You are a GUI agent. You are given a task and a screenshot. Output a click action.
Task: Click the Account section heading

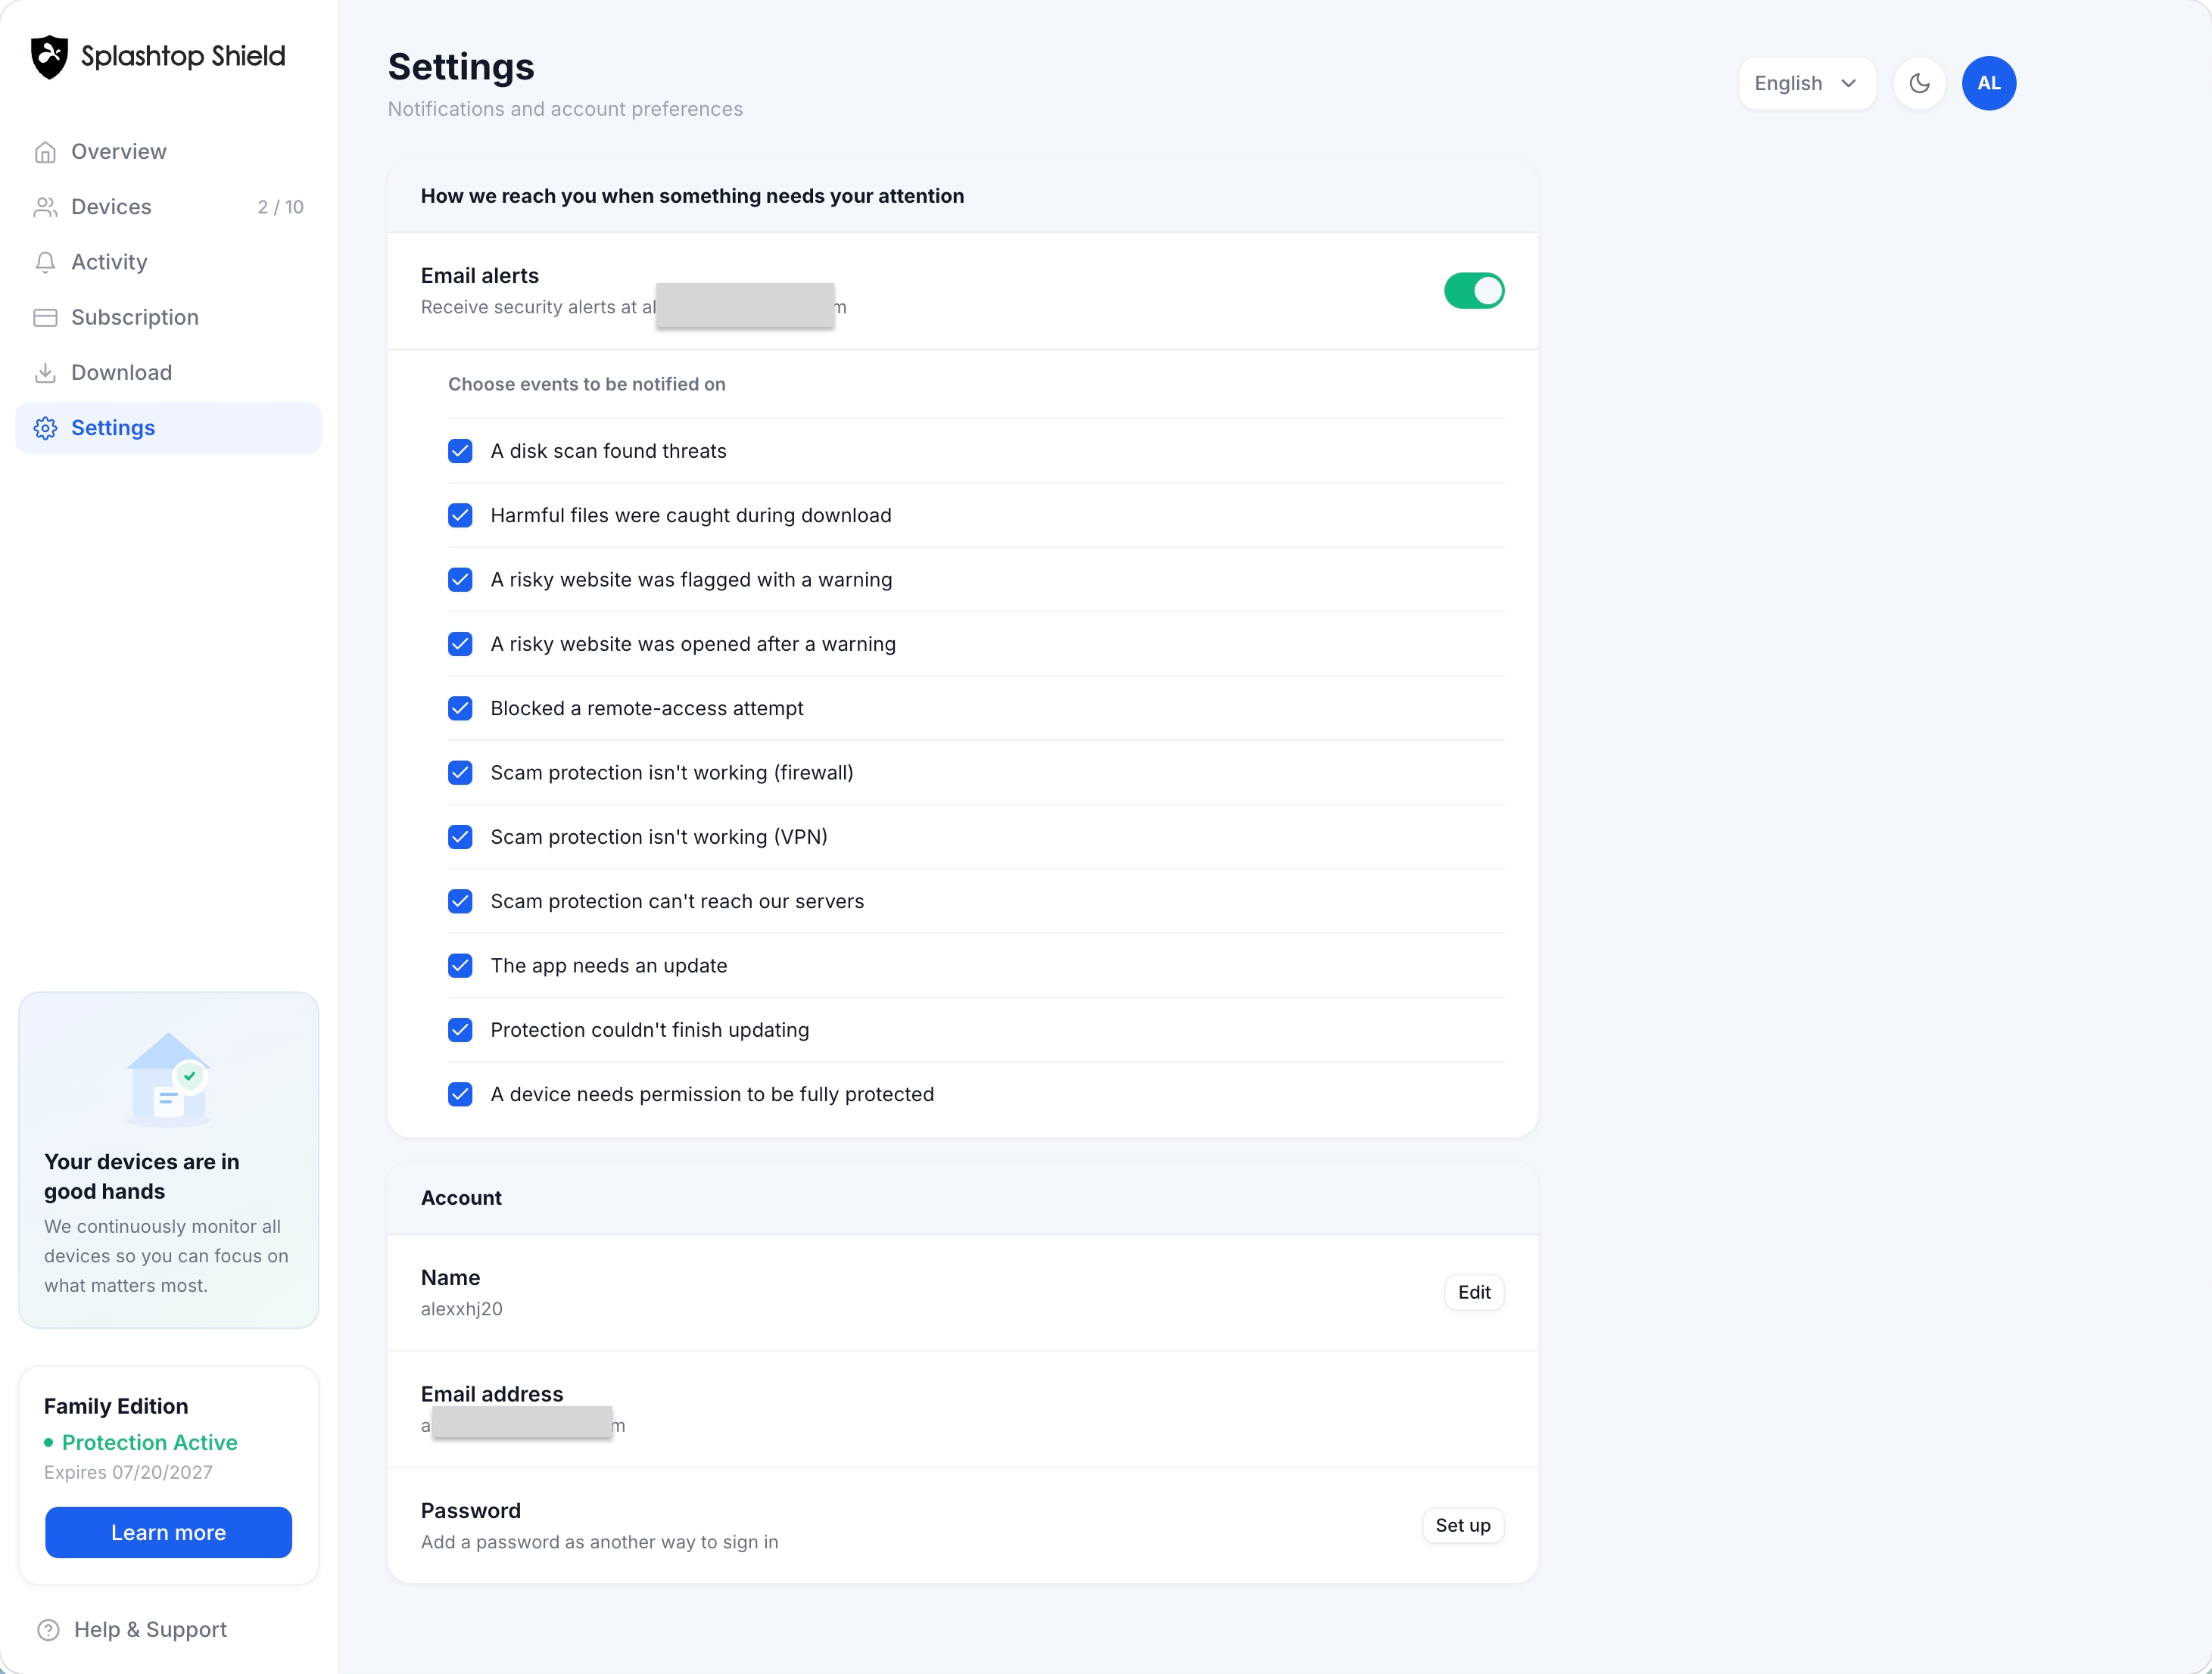[x=461, y=1197]
